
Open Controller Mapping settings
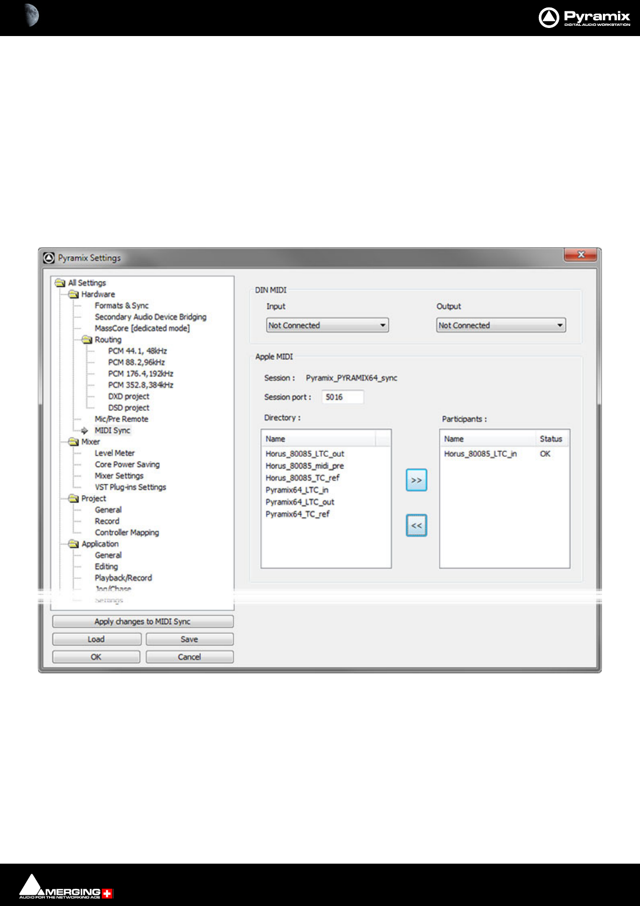click(x=127, y=533)
